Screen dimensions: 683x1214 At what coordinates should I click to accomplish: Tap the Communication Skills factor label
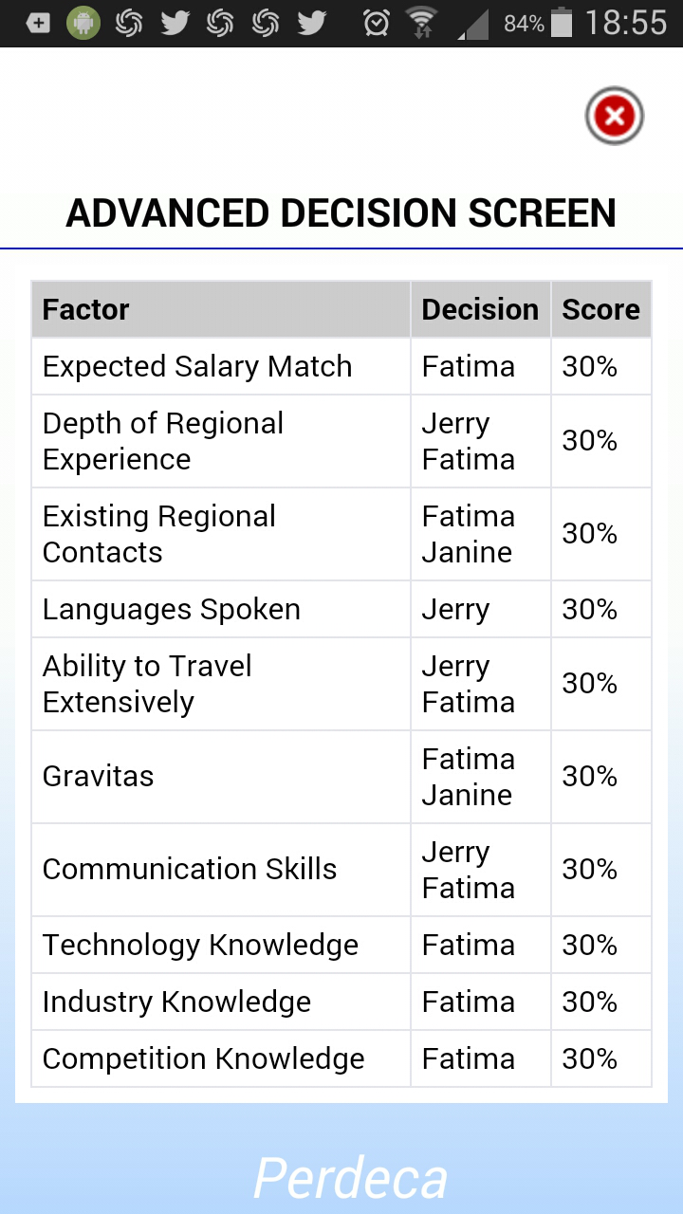[188, 868]
